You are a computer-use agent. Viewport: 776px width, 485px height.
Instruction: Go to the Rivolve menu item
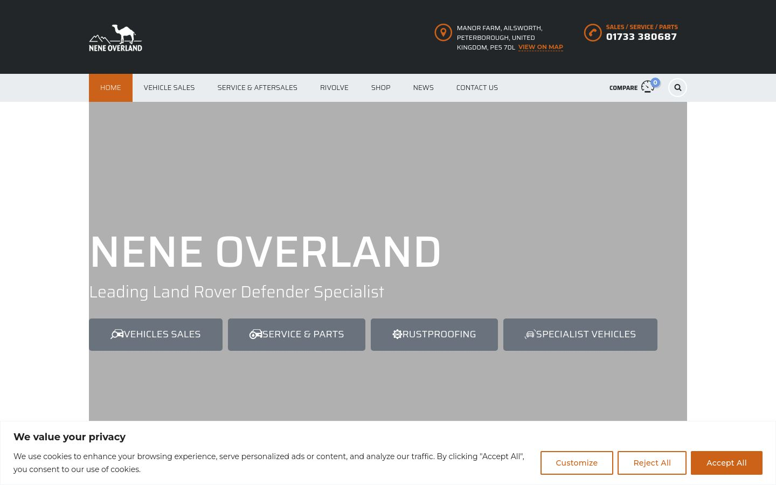[334, 87]
